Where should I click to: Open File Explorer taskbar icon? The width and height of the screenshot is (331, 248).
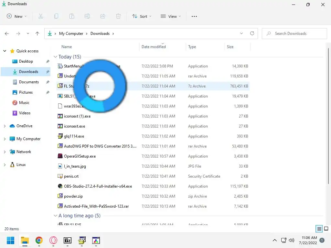click(25, 240)
